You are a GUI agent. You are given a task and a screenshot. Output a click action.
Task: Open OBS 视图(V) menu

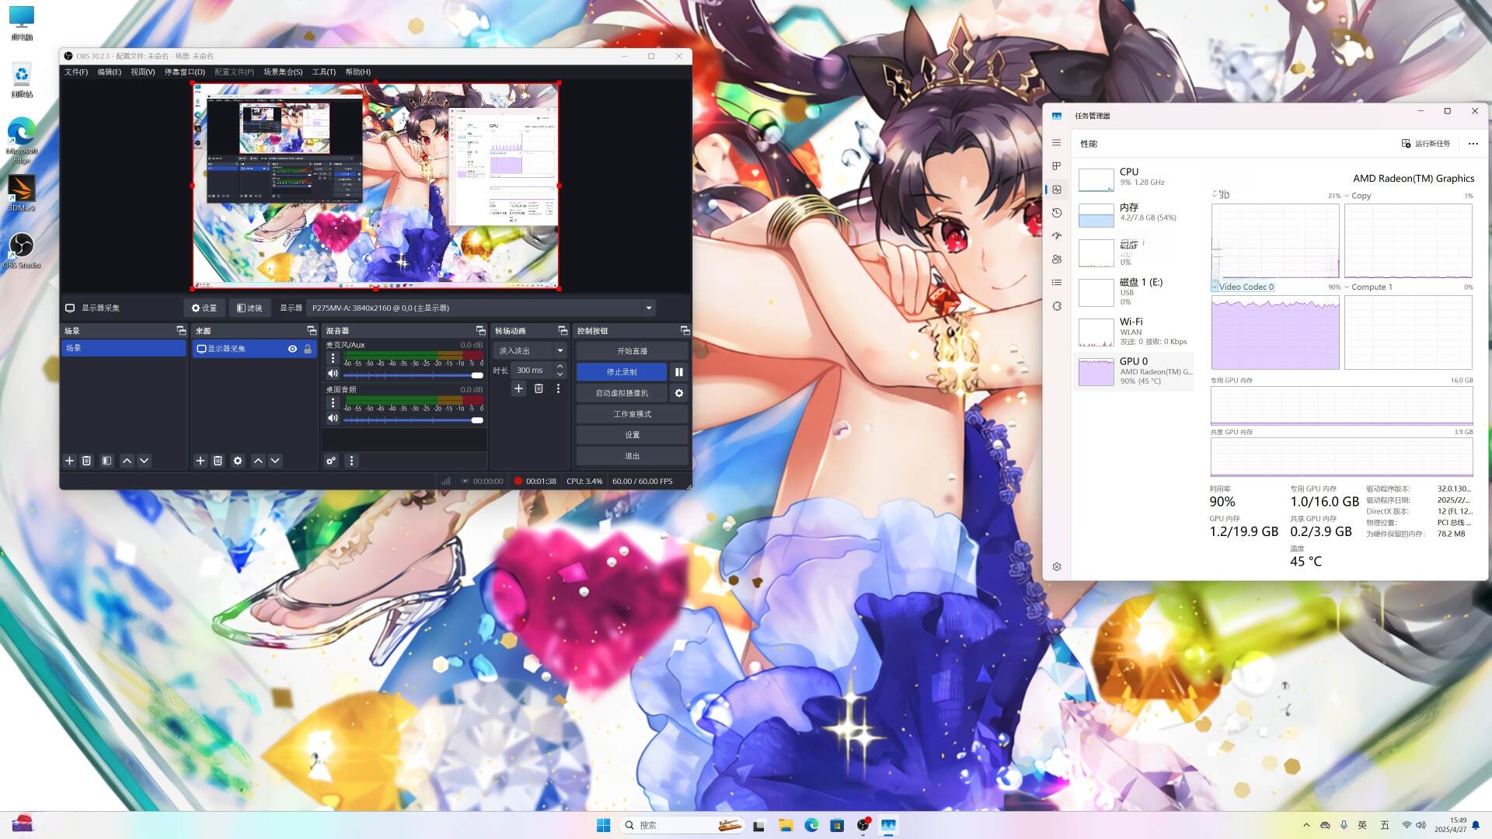(x=142, y=71)
